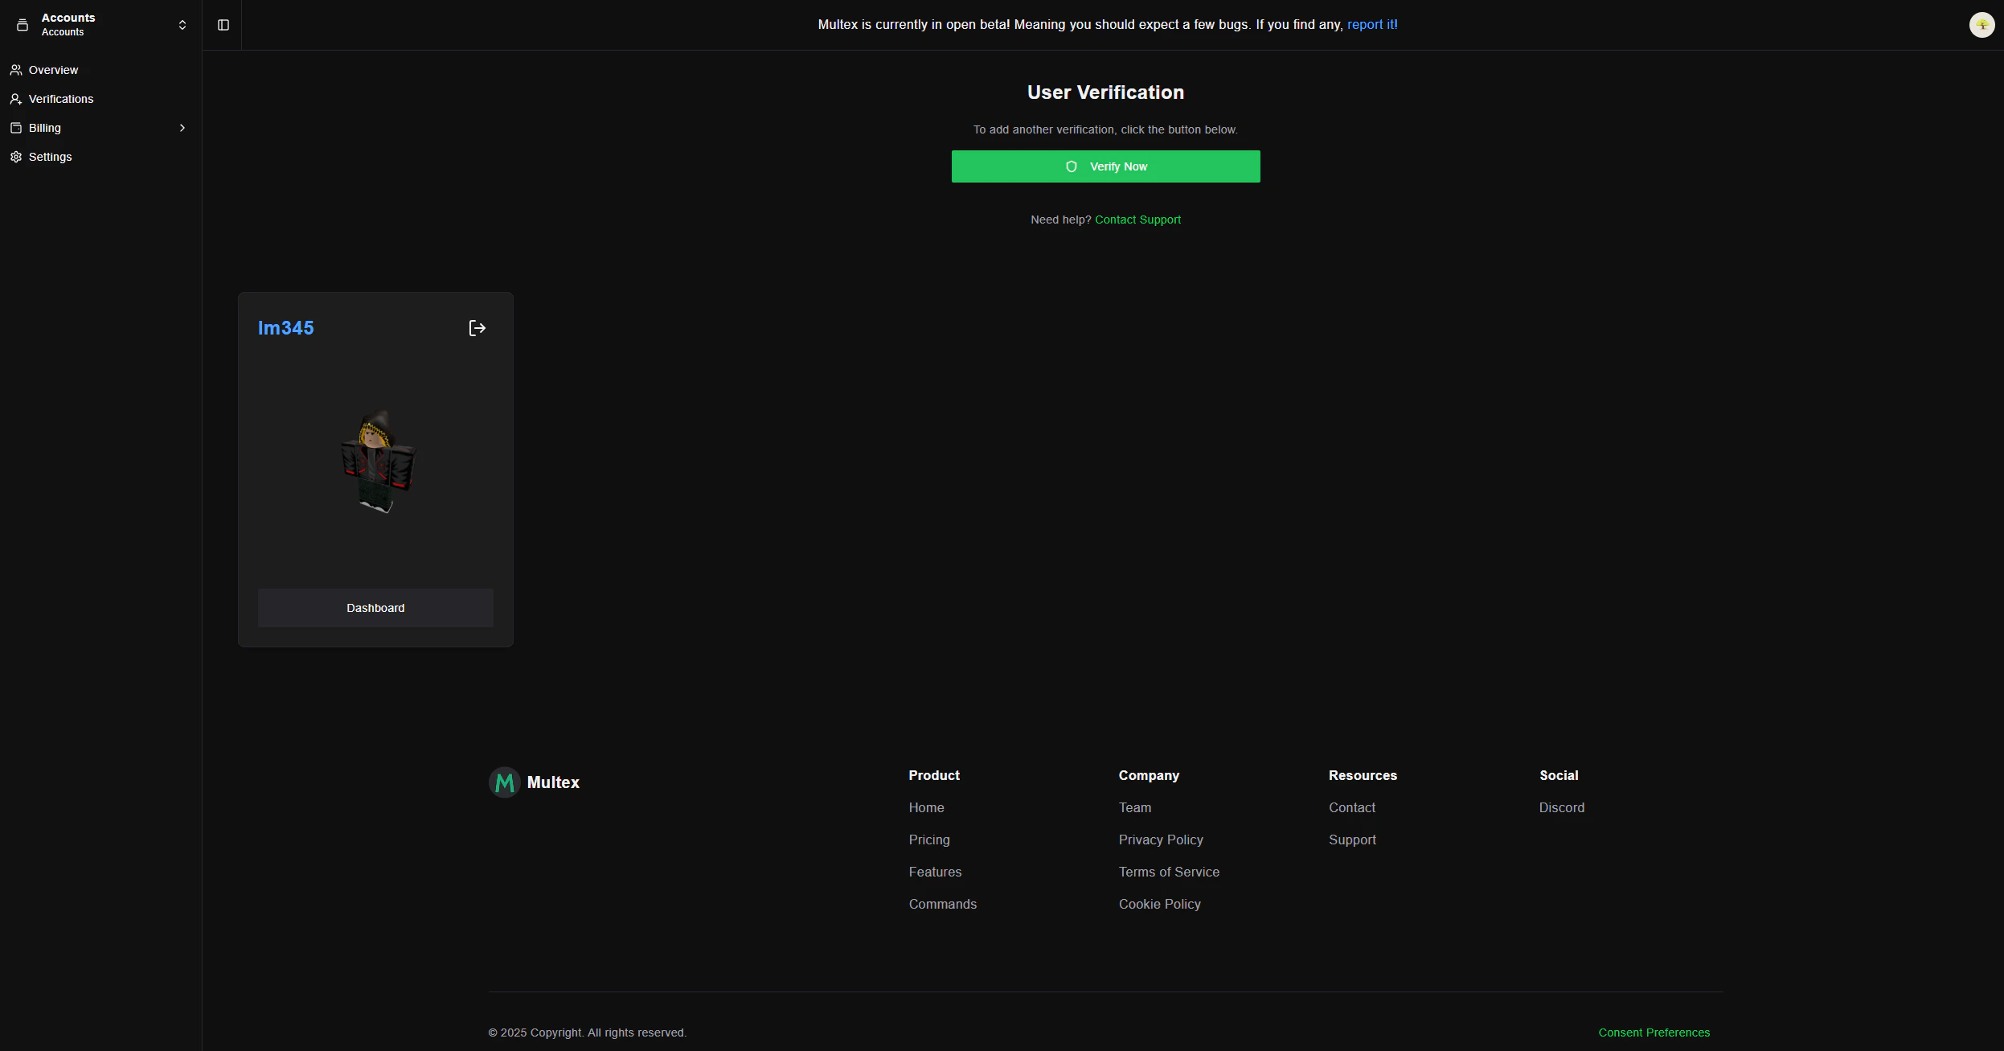Image resolution: width=2004 pixels, height=1051 pixels.
Task: Click the Multex logo icon in footer
Action: (x=505, y=782)
